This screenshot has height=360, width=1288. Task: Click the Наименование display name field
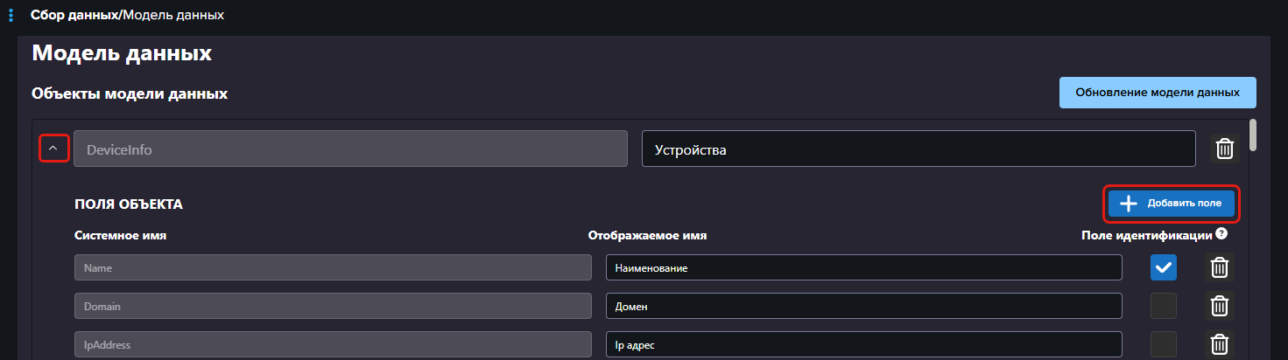pos(863,268)
